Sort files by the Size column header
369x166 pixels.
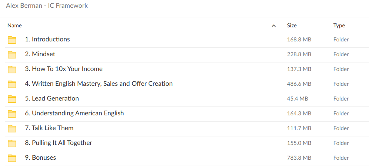292,26
